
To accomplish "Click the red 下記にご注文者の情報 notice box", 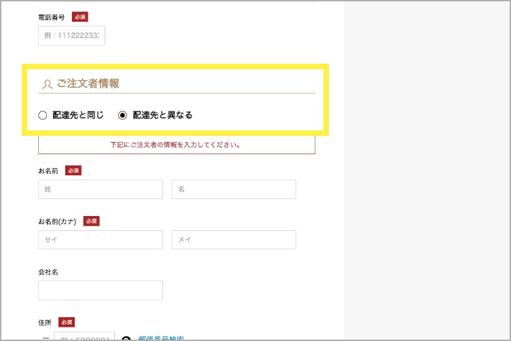I will point(177,145).
